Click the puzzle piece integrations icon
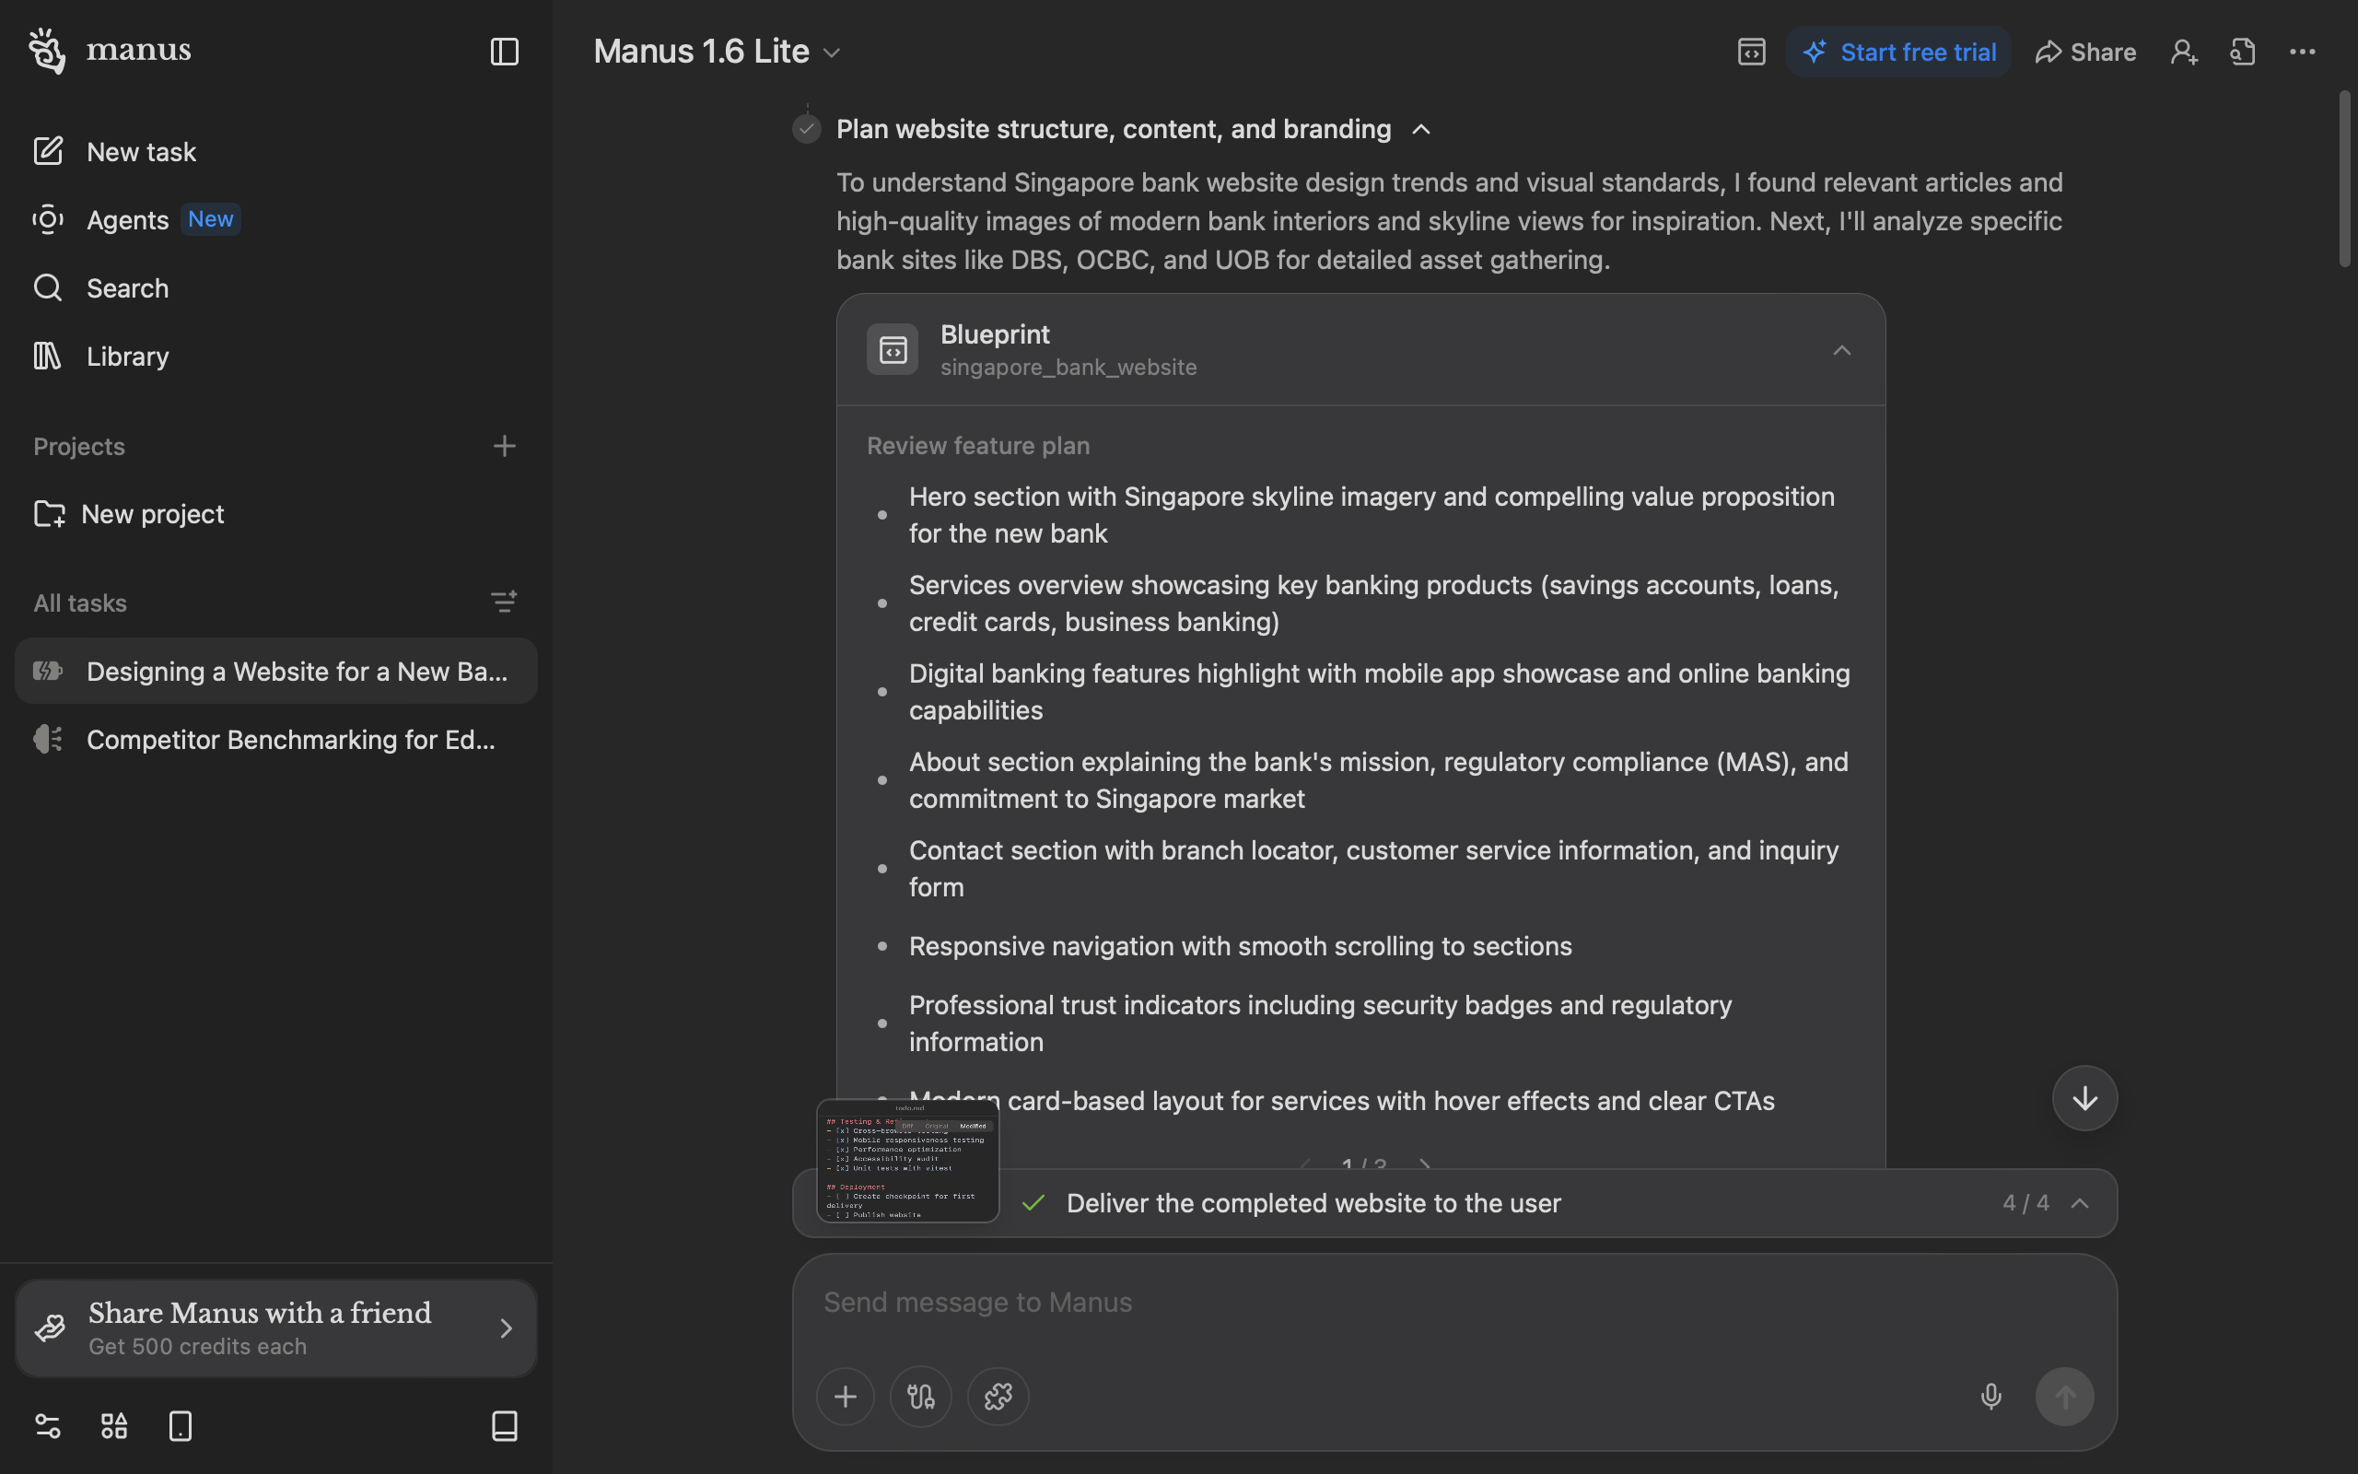The image size is (2358, 1474). pyautogui.click(x=998, y=1396)
